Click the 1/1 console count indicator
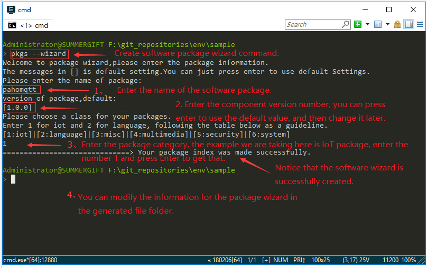This screenshot has width=427, height=268. [x=252, y=260]
